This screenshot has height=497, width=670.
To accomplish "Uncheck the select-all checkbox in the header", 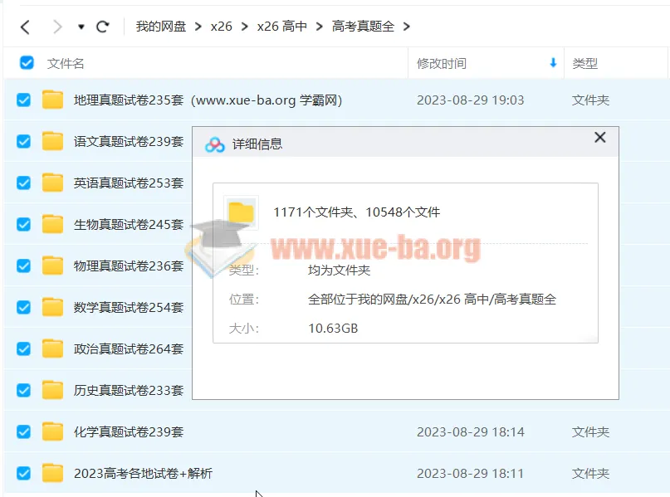I will coord(25,62).
